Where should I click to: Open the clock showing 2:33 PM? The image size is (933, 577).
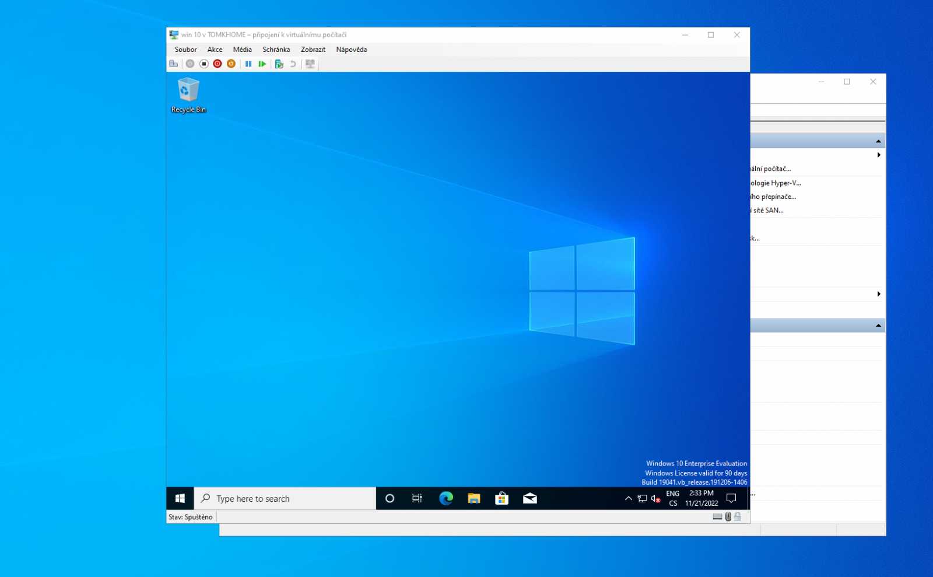701,498
